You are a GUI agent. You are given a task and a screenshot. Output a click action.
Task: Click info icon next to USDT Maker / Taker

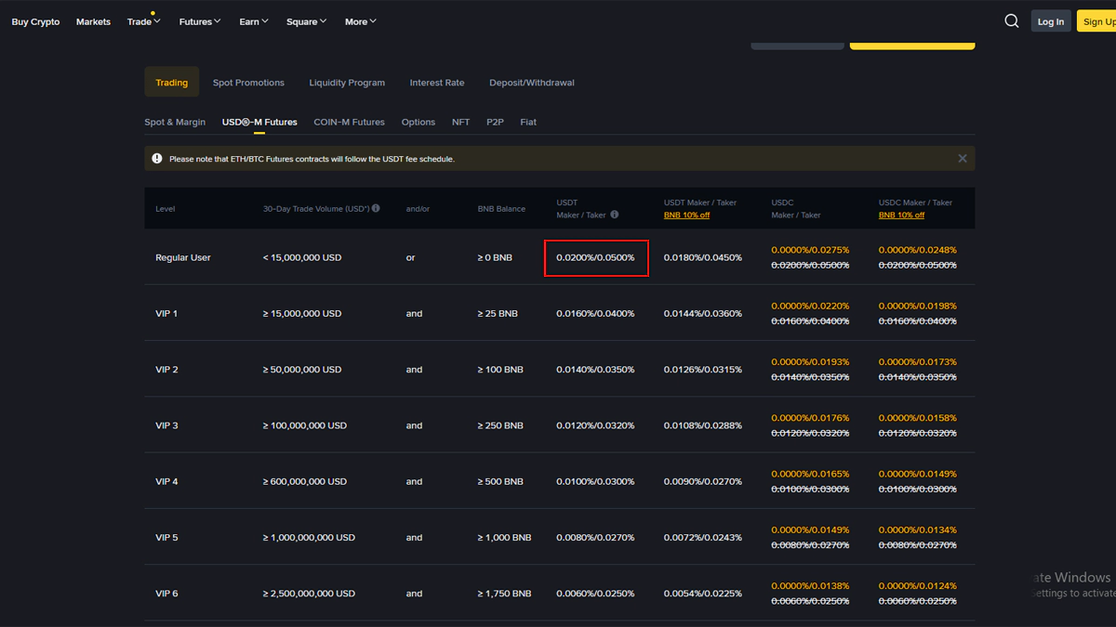click(615, 215)
